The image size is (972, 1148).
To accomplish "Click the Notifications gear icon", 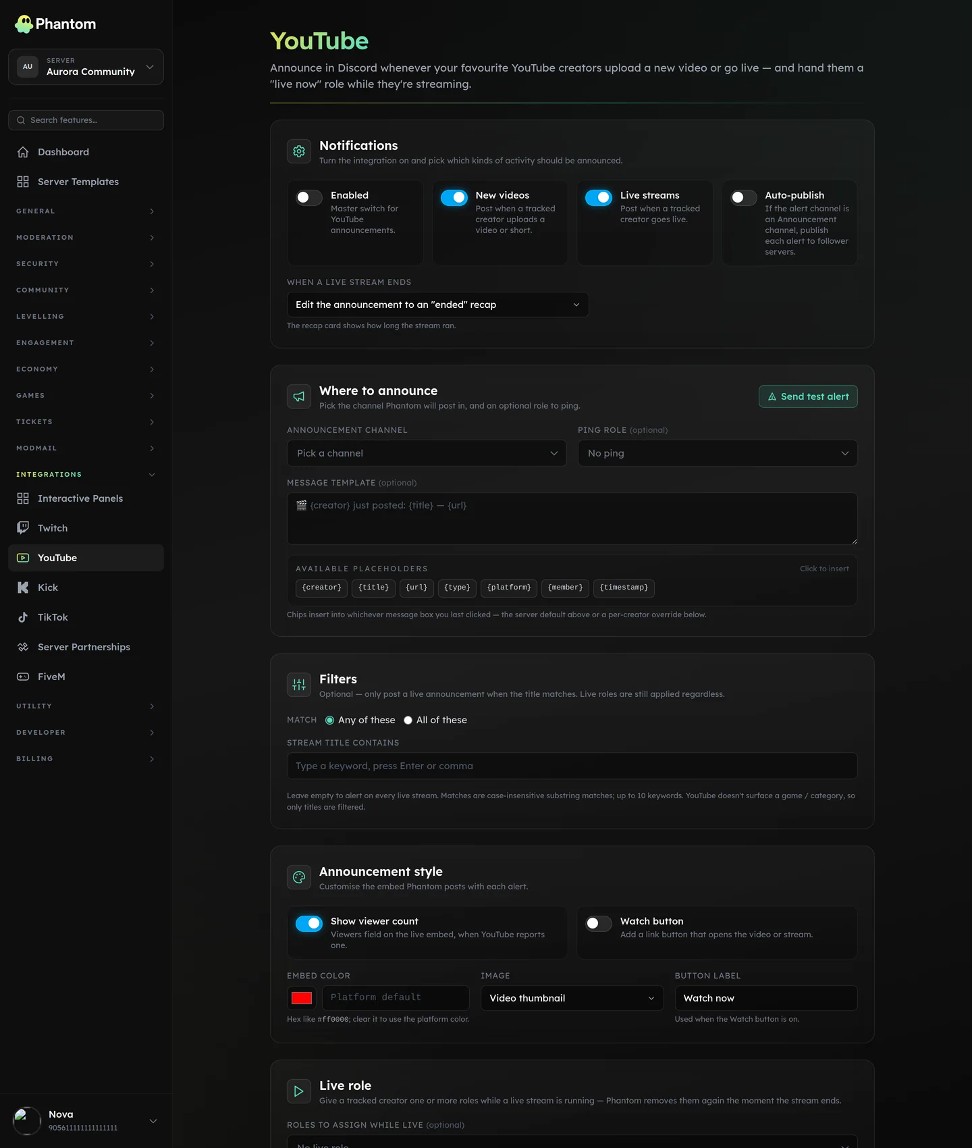I will coord(299,152).
